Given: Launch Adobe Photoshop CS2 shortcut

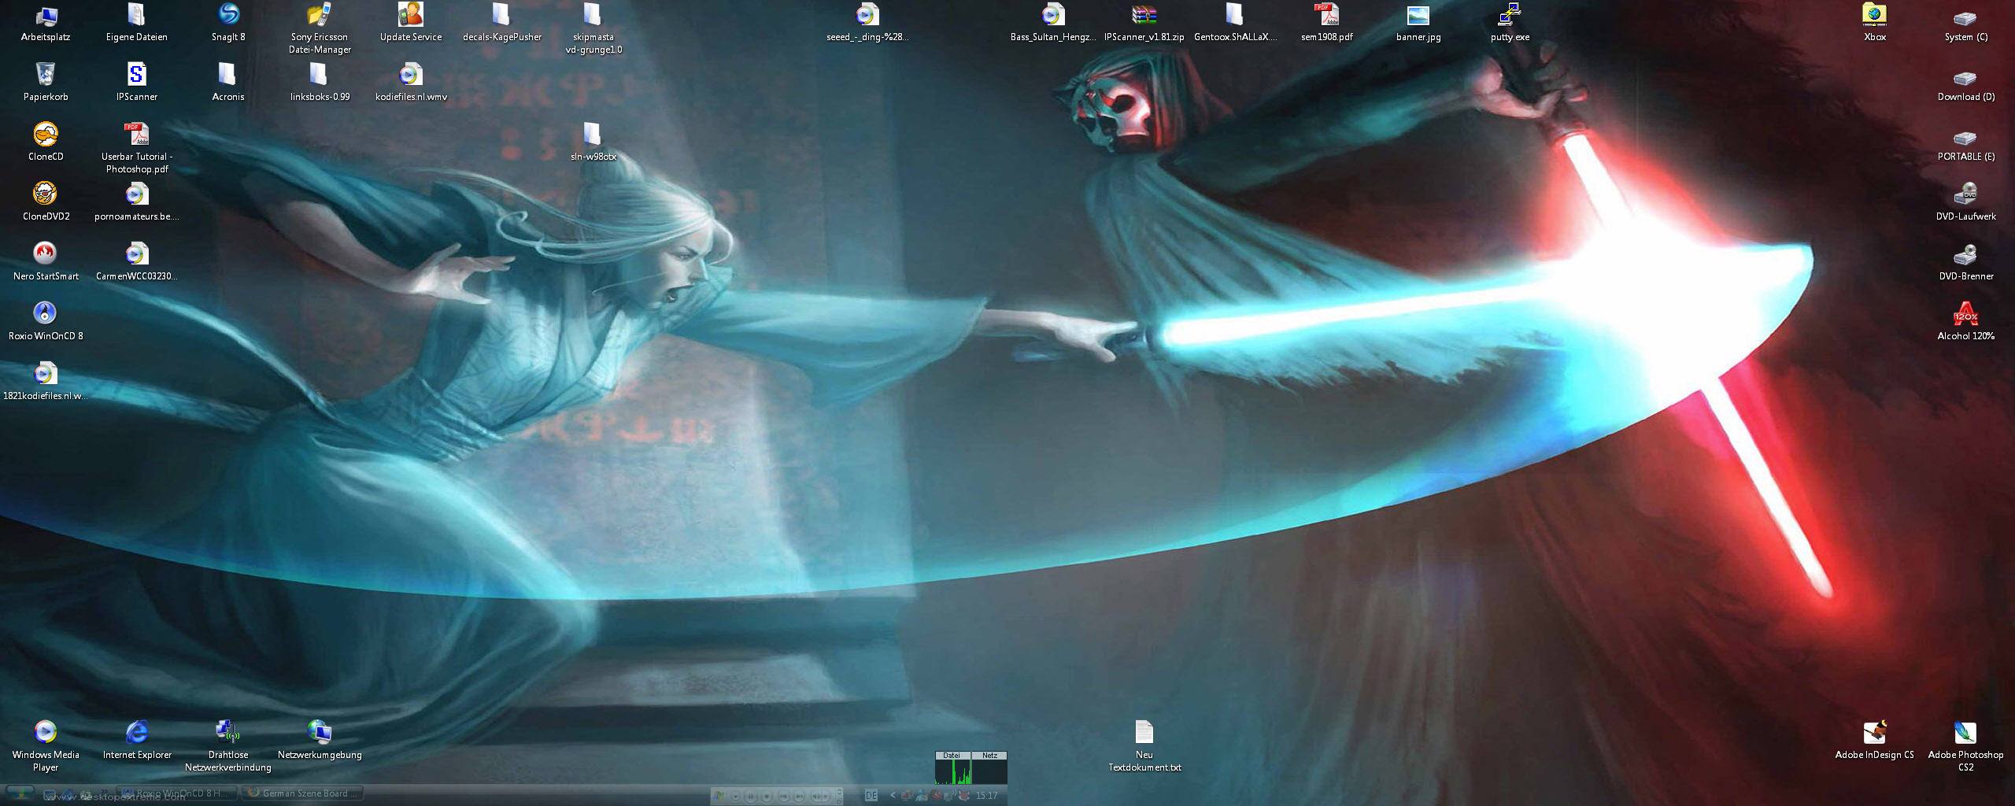Looking at the screenshot, I should tap(1966, 746).
